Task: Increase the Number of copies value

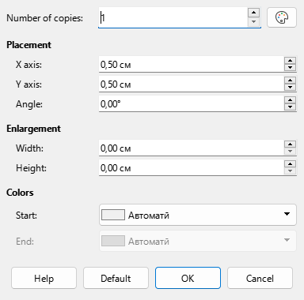Action: pos(253,13)
